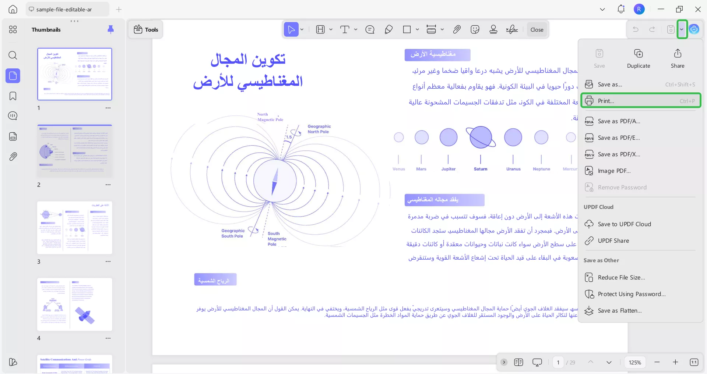Choose the Stamp tool
Viewport: 707px width, 374px height.
pyautogui.click(x=493, y=29)
